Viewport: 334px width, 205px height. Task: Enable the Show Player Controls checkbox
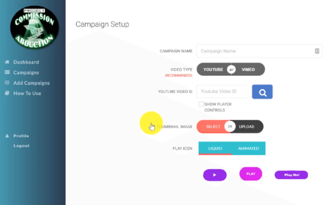(201, 104)
